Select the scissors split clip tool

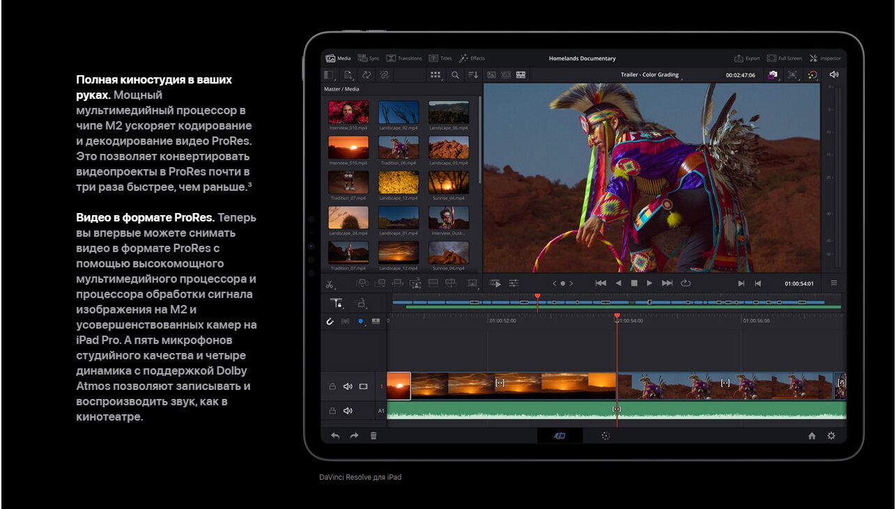click(330, 284)
